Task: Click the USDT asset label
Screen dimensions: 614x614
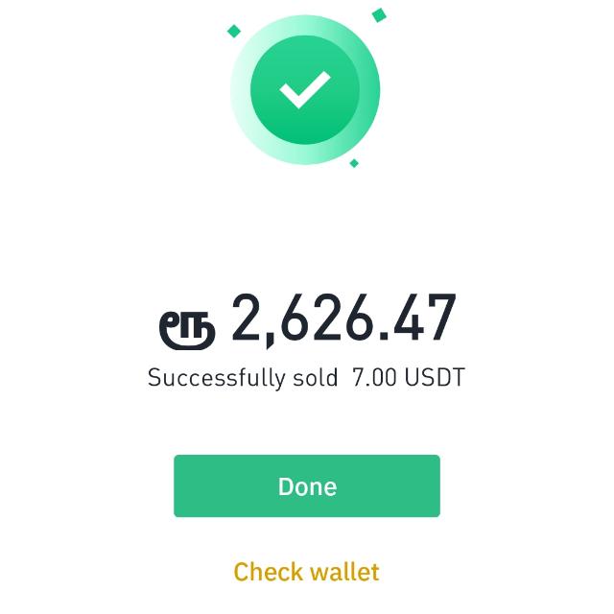Action: coord(435,377)
